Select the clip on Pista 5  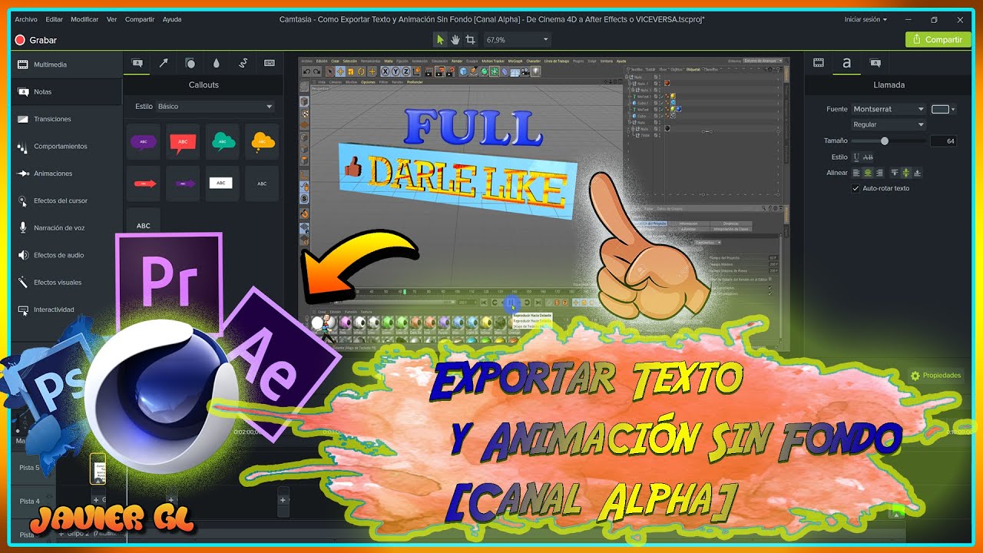(x=98, y=469)
